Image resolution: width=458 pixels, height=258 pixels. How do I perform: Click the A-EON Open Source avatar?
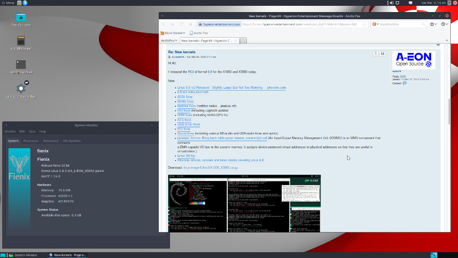click(x=413, y=60)
